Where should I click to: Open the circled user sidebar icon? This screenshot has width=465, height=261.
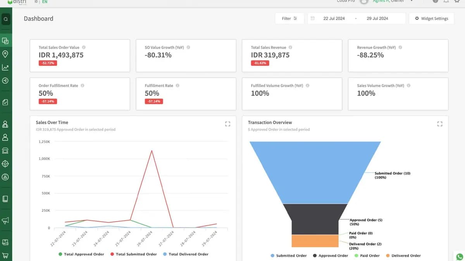pyautogui.click(x=5, y=177)
